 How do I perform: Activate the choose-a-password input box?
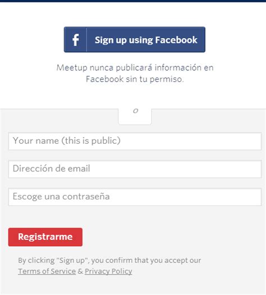[x=135, y=197]
